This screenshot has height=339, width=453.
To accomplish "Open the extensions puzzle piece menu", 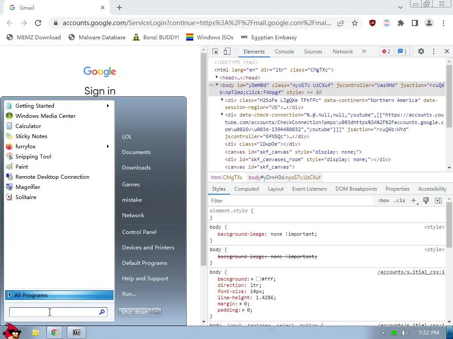I will point(401,23).
